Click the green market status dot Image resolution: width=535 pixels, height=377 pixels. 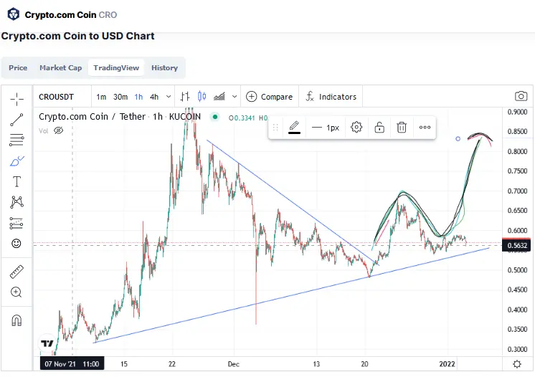215,117
